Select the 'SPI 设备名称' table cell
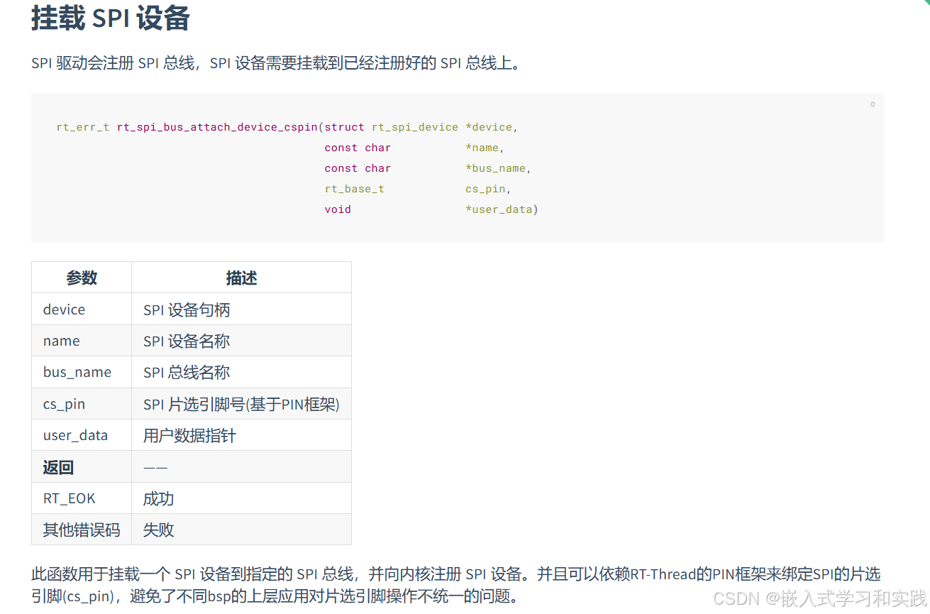 point(241,341)
